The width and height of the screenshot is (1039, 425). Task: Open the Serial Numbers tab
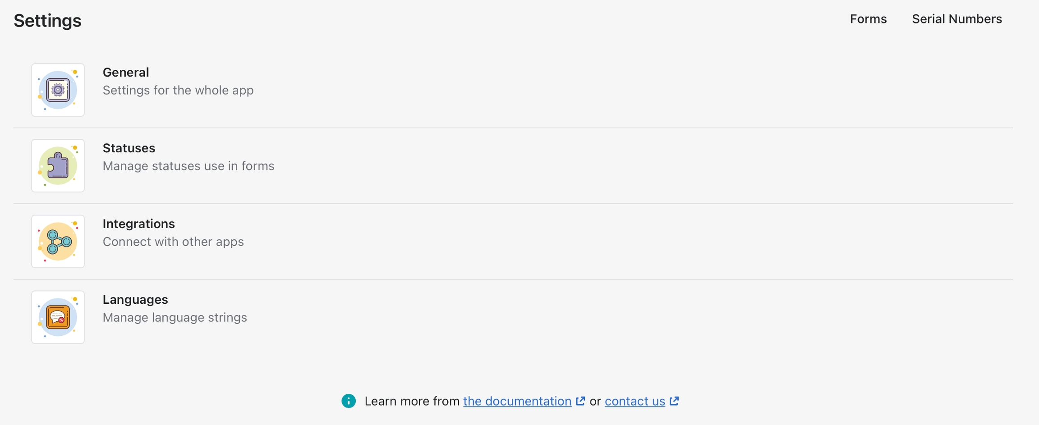956,19
